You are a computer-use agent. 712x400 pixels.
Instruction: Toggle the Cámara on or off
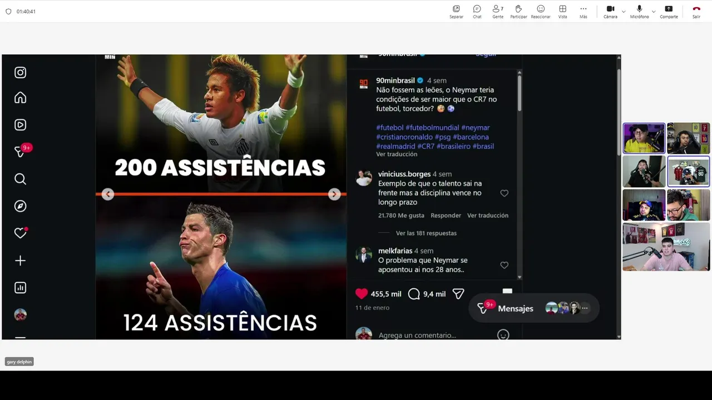[610, 12]
